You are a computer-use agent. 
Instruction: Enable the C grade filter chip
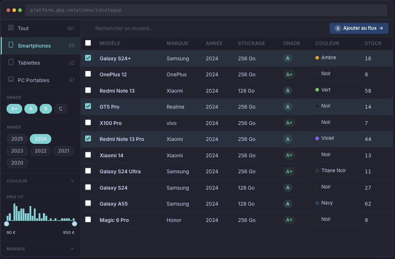point(61,109)
